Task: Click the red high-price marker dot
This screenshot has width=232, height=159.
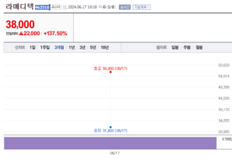Action: coord(111,72)
